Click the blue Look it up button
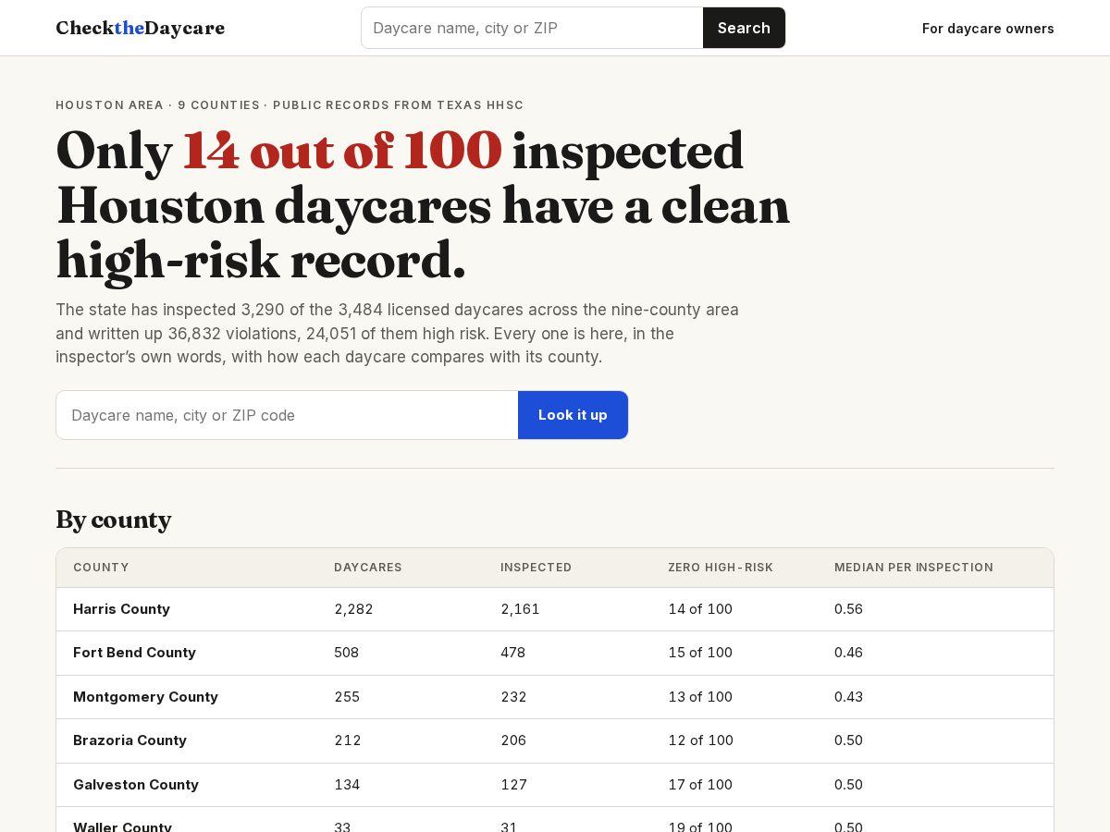Image resolution: width=1110 pixels, height=832 pixels. click(573, 415)
